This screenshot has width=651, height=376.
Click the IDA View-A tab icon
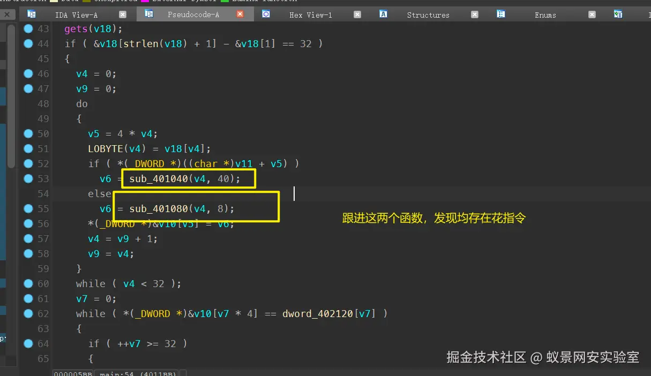pyautogui.click(x=32, y=14)
